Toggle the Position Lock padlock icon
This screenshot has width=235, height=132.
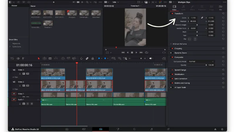93,58
